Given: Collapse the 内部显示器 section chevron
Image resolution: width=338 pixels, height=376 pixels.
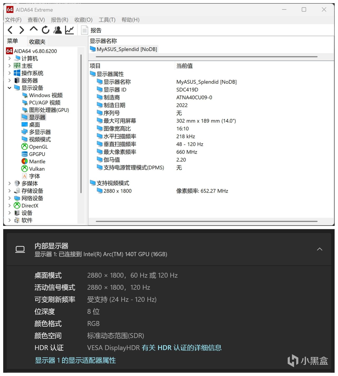Looking at the screenshot, I should (x=320, y=249).
